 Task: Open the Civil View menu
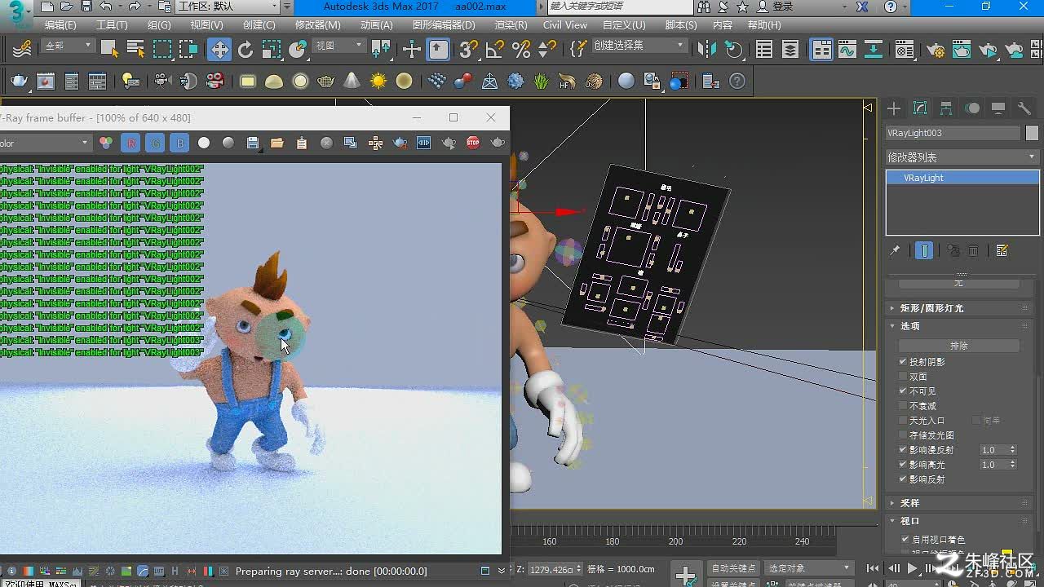click(x=565, y=25)
